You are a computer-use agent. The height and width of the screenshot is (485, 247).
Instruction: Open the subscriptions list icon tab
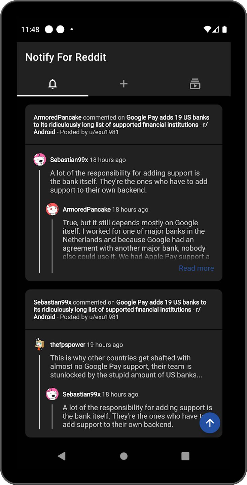click(x=195, y=84)
